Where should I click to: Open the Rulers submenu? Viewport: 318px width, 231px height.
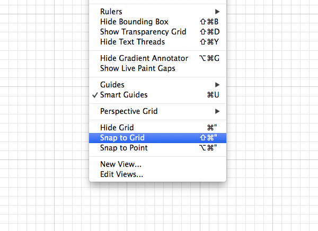(111, 12)
